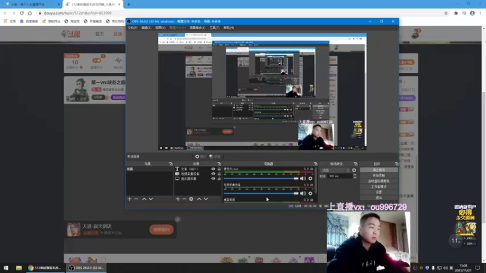Lock the 显示器采集 source
Screen dimensions: 486x273
click(x=219, y=178)
